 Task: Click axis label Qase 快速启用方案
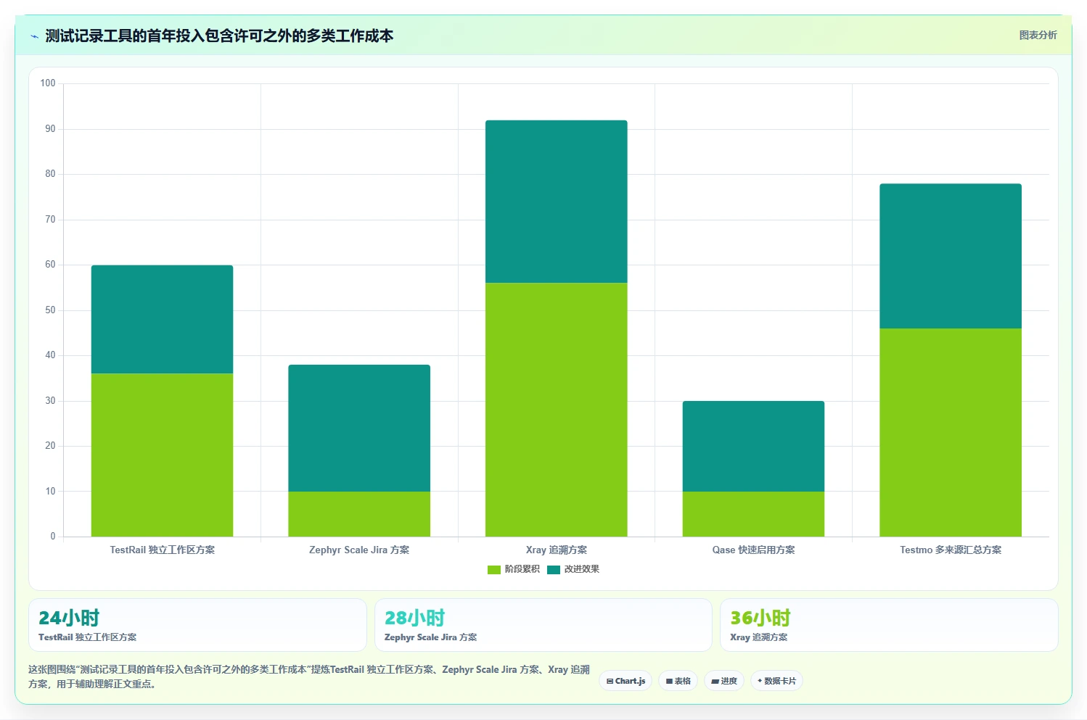coord(753,550)
